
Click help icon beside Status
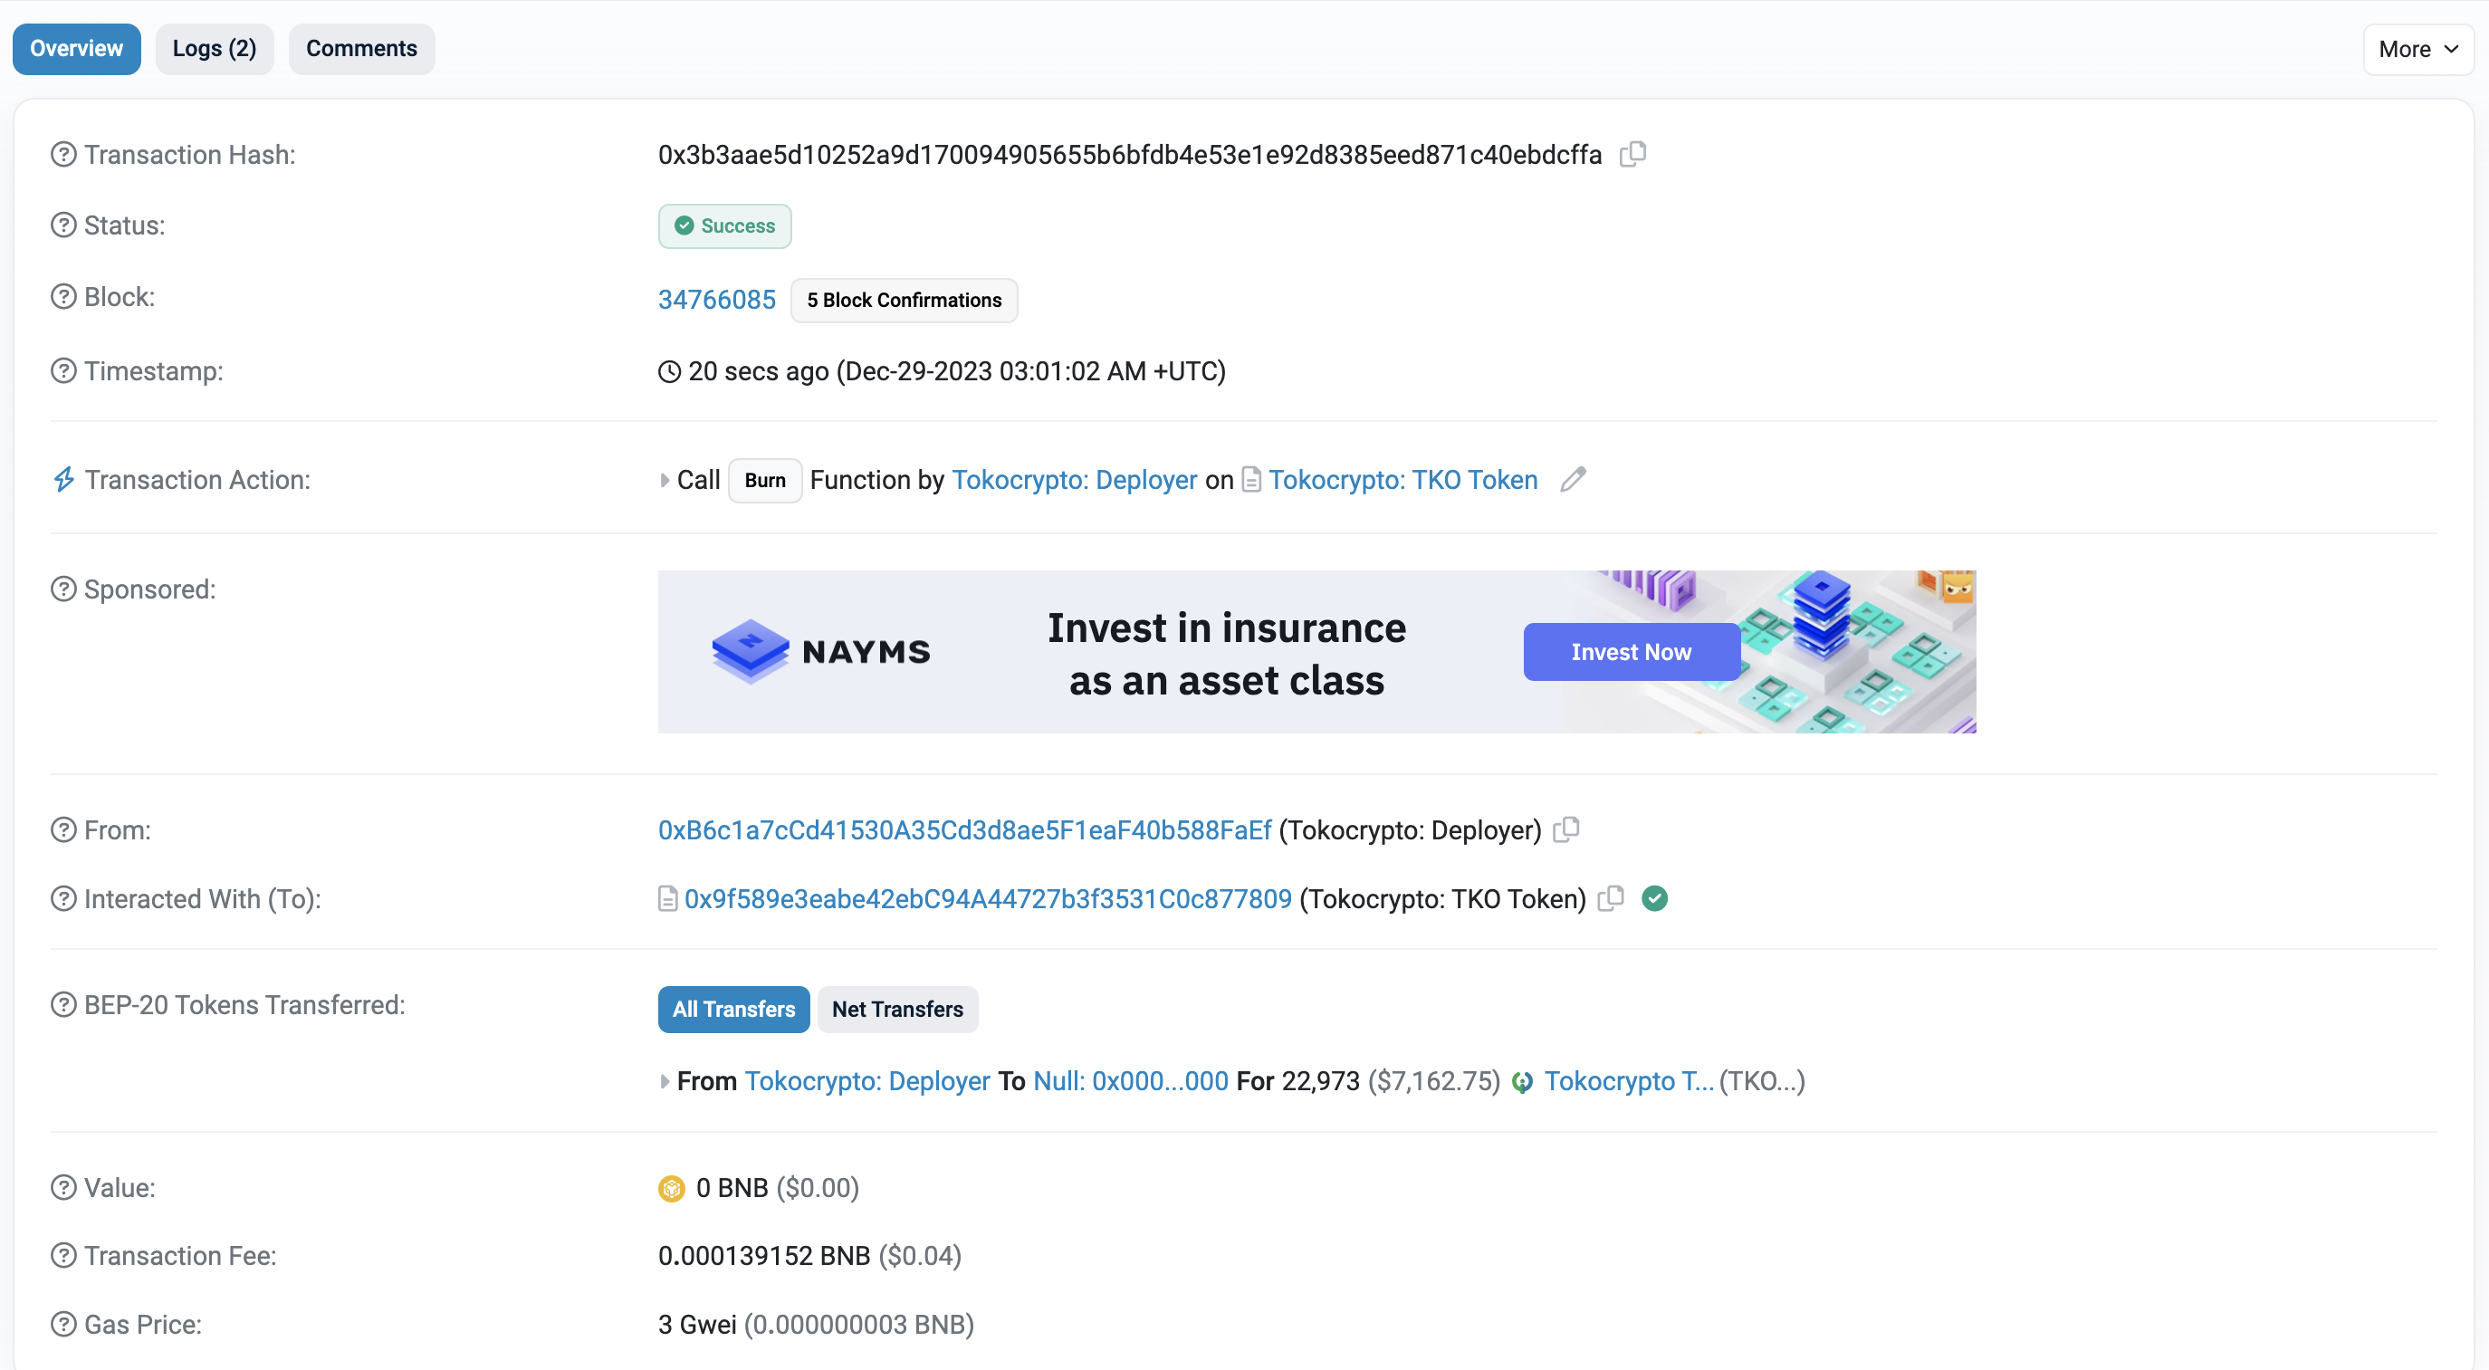(x=63, y=225)
